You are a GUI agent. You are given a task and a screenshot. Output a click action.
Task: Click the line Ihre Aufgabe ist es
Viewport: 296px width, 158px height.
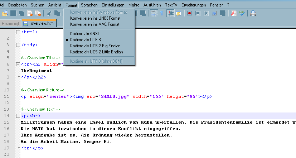(x=96, y=135)
